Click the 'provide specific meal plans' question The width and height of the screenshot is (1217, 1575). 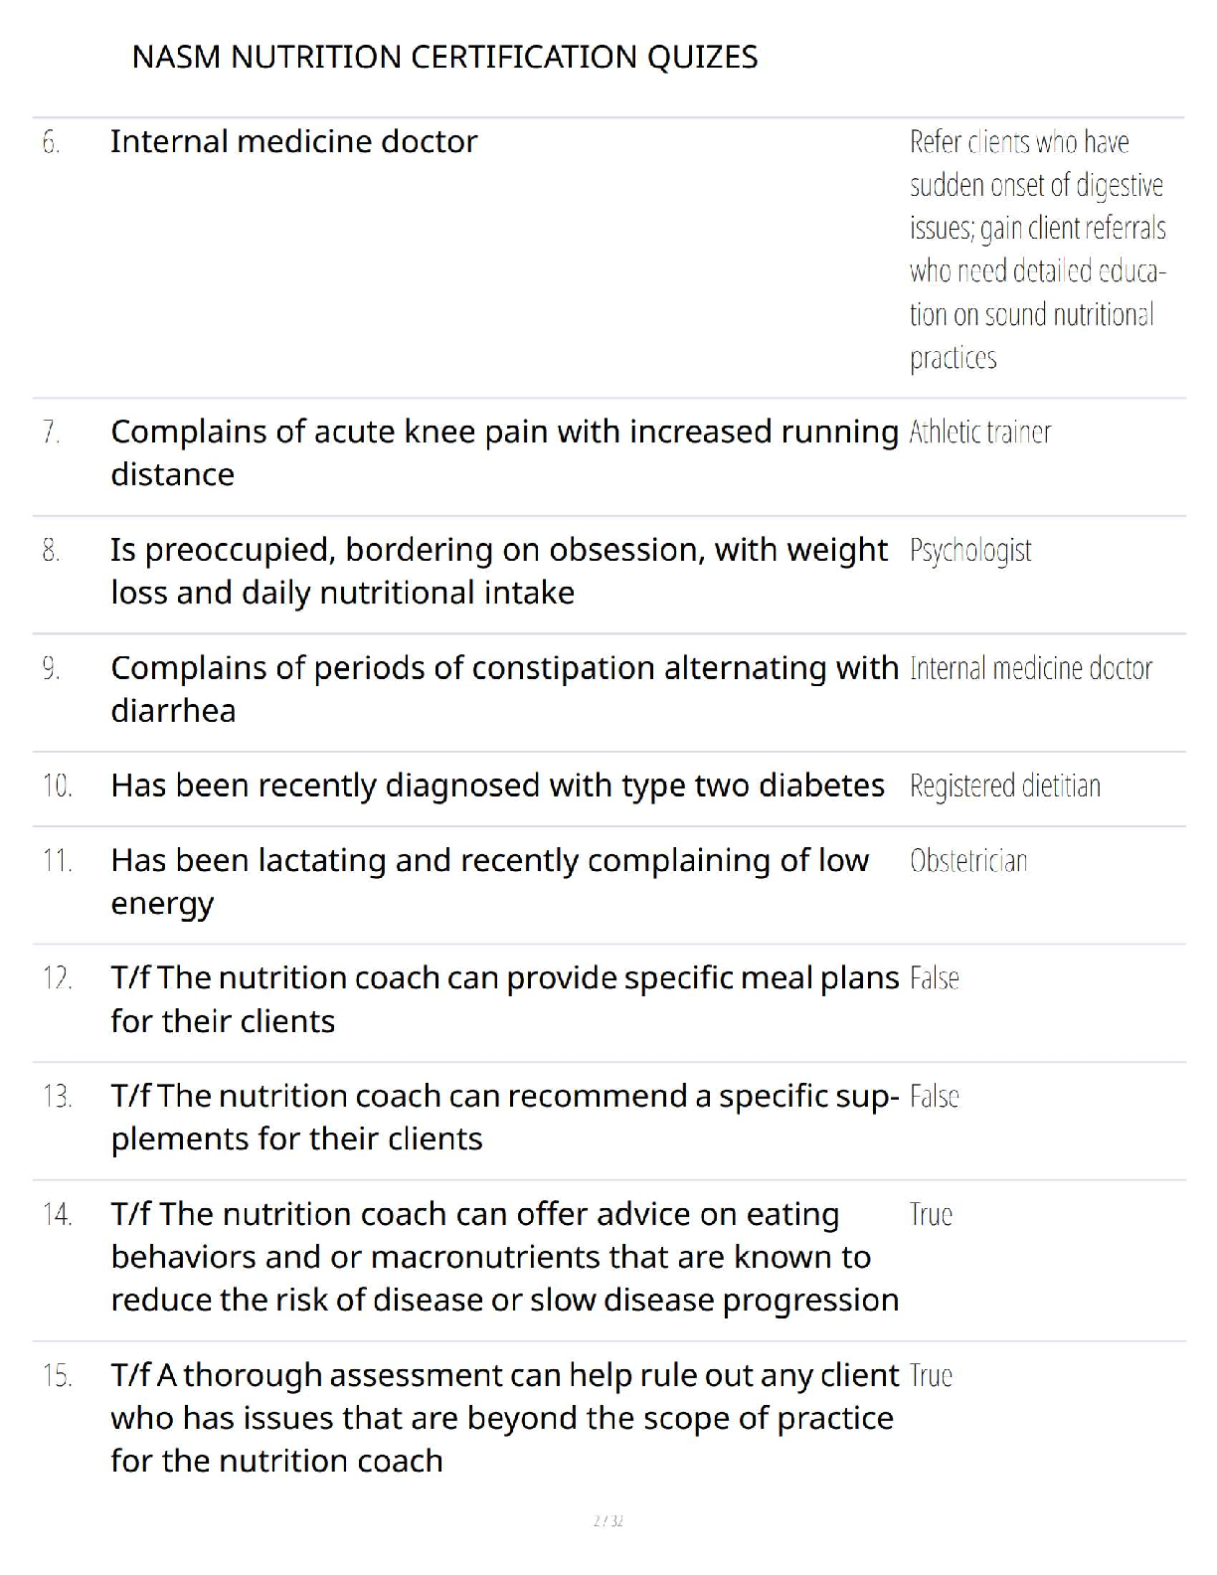[x=503, y=999]
